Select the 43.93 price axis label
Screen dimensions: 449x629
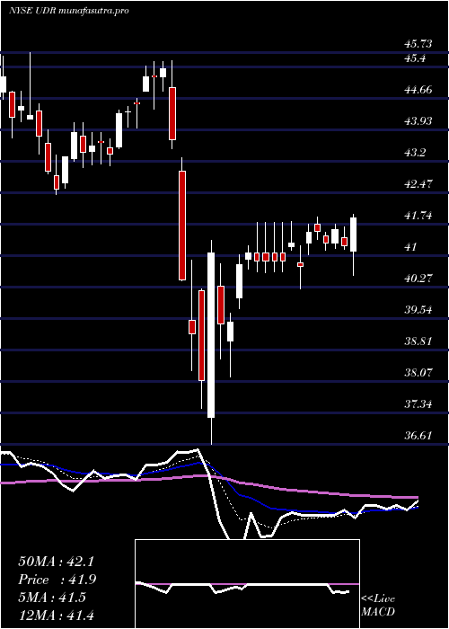tap(418, 120)
